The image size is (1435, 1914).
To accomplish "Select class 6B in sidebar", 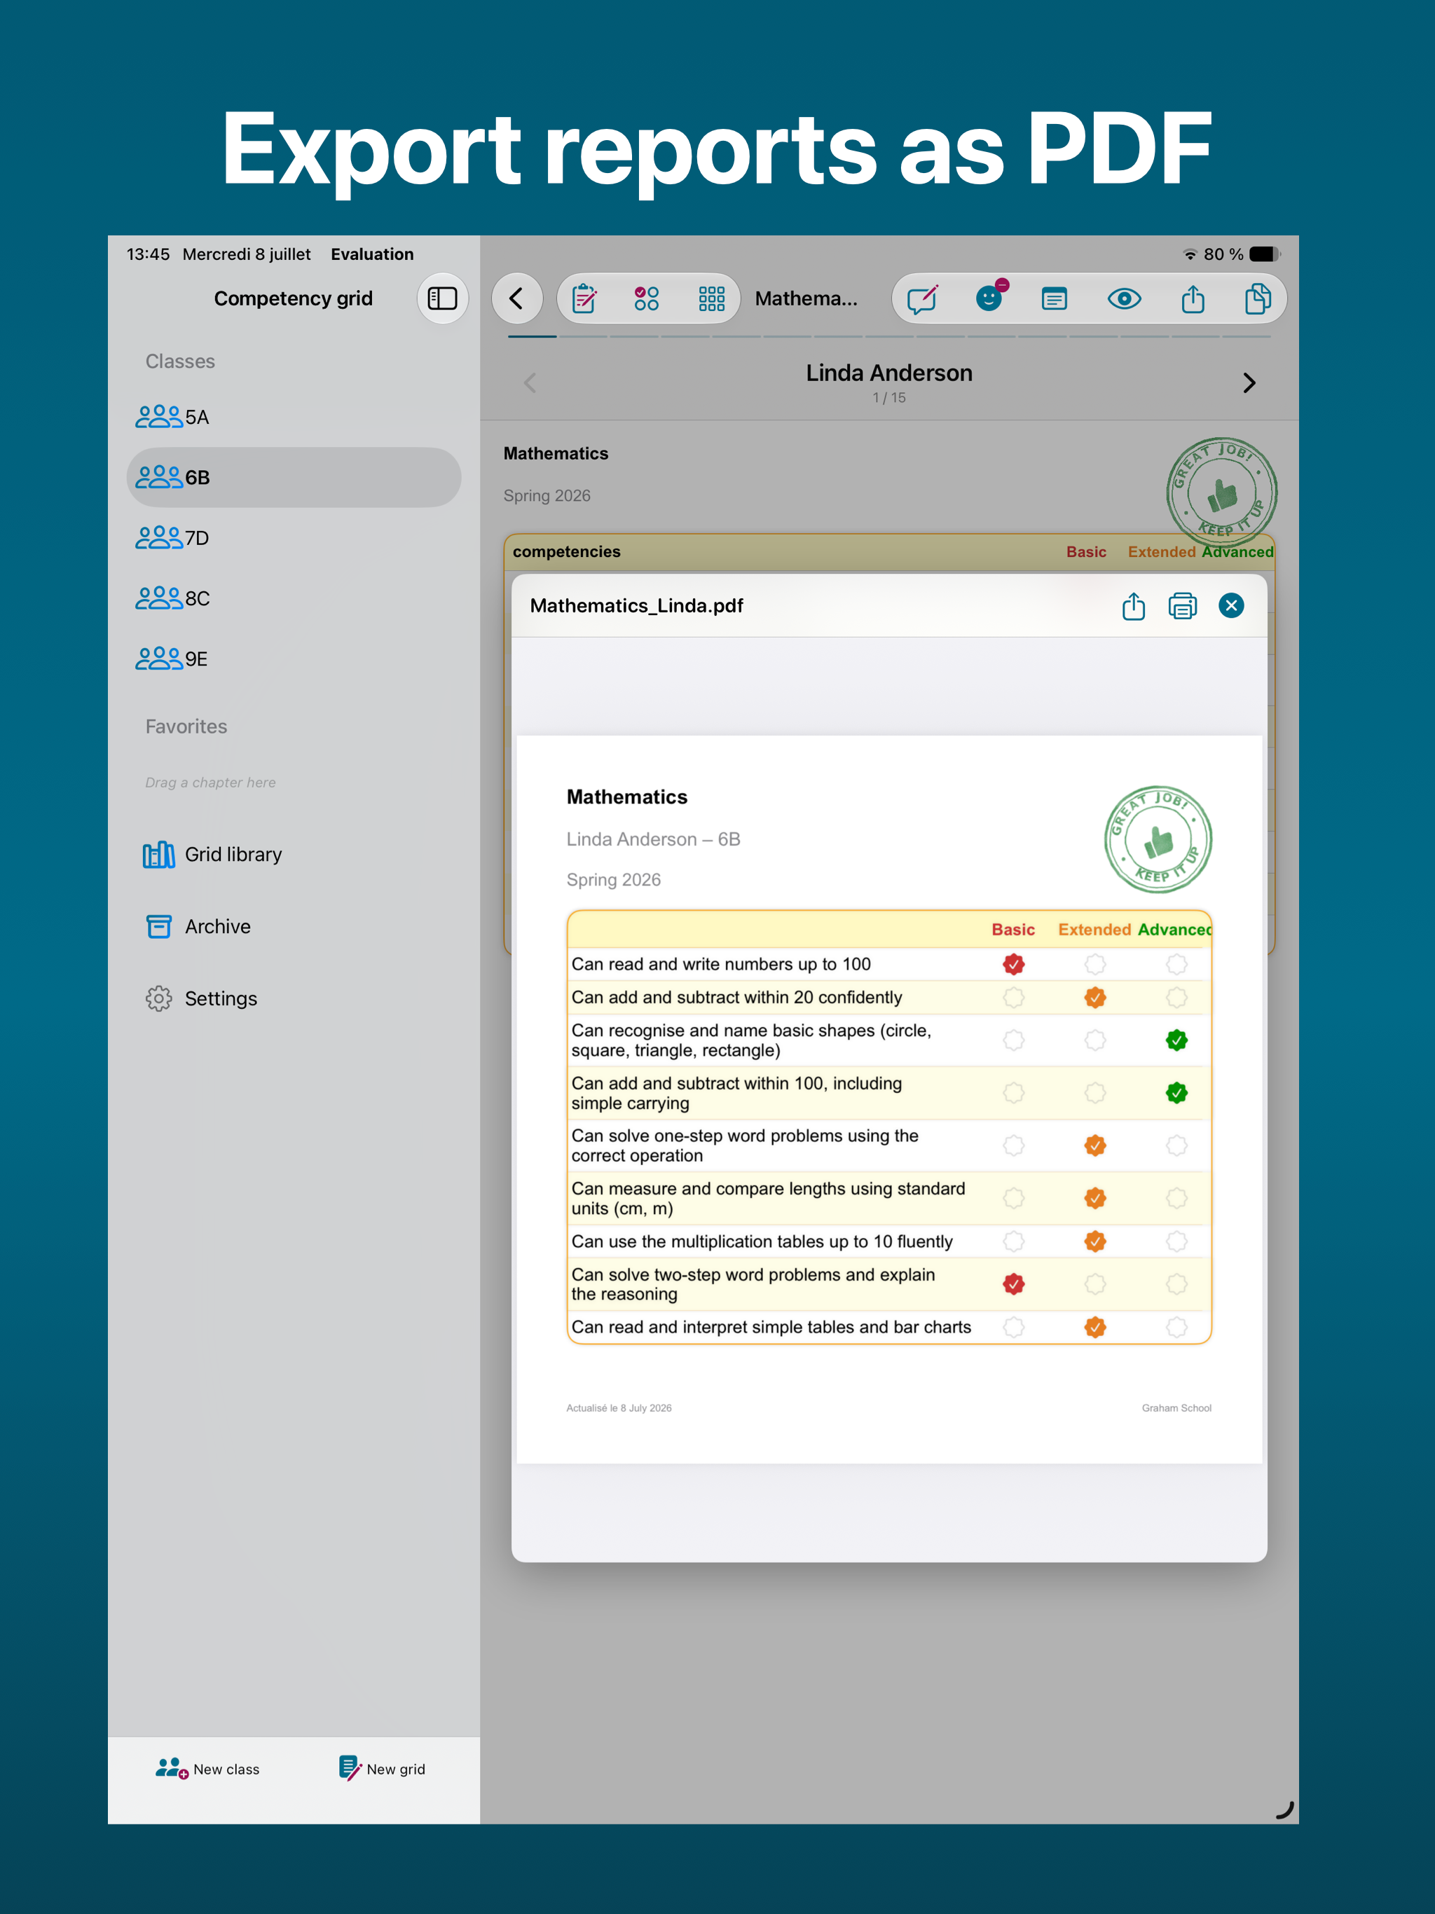I will click(x=294, y=478).
